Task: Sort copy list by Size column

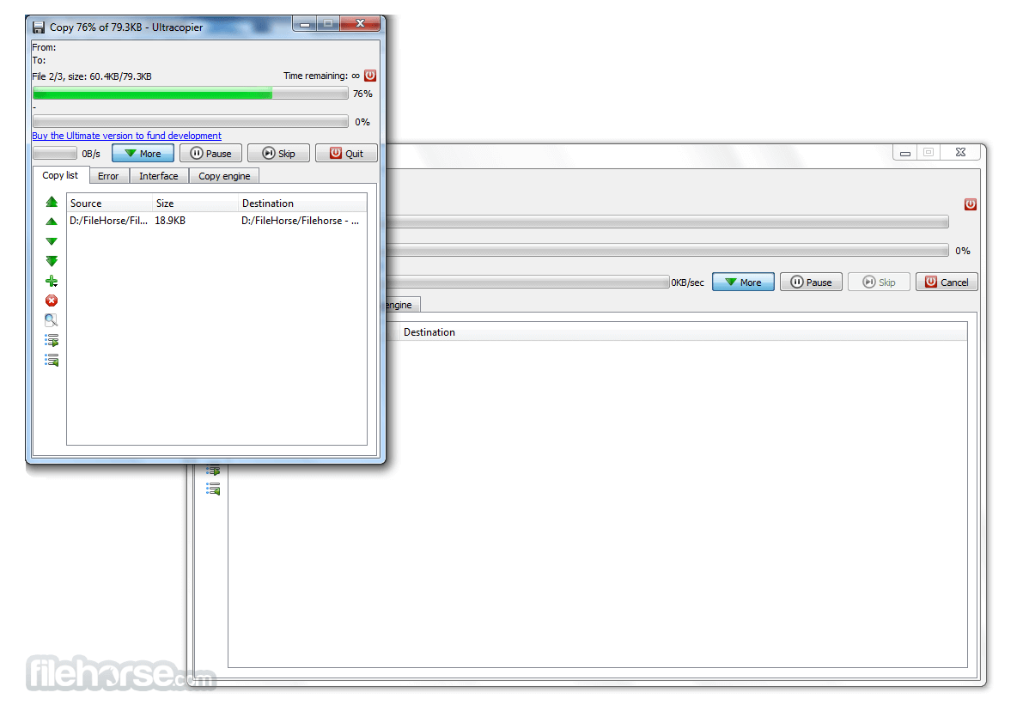Action: (196, 204)
